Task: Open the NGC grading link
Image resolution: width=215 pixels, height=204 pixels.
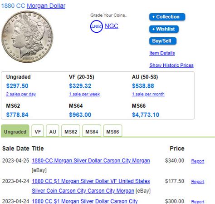Action: click(112, 26)
